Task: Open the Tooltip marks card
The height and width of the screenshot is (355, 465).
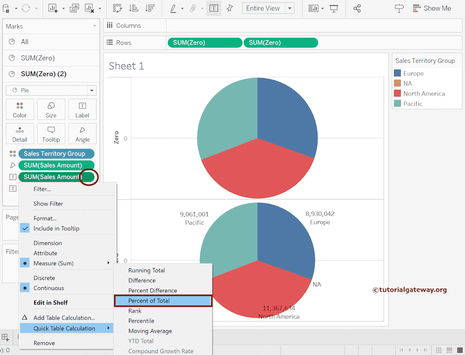Action: (51, 134)
